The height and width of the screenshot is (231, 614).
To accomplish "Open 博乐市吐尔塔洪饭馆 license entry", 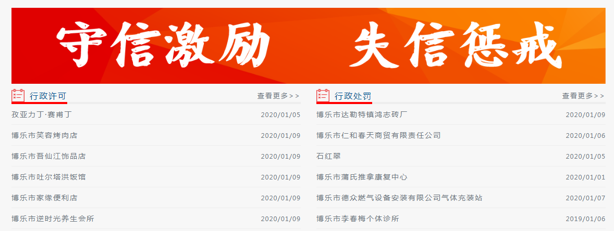I will (x=48, y=177).
